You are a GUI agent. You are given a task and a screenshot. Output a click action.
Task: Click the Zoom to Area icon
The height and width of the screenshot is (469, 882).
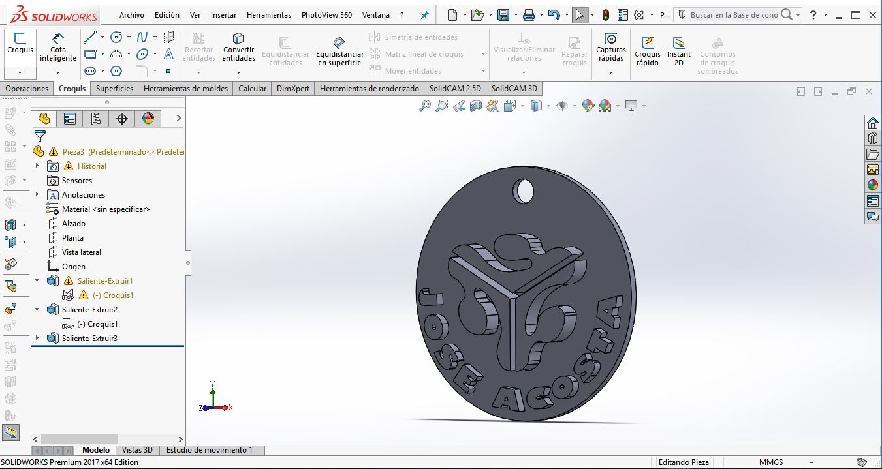coord(442,105)
